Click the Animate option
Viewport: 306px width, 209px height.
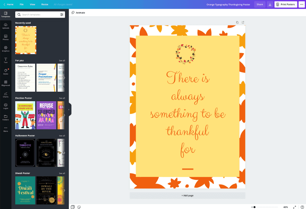(79, 13)
